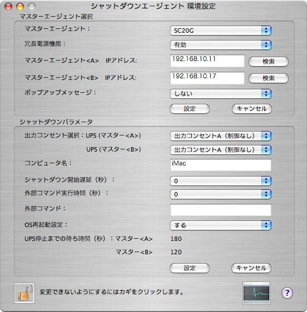The image size is (307, 312).
Task: Open the 外部コマンド実行時間 seconds dropdown
Action: [x=220, y=194]
